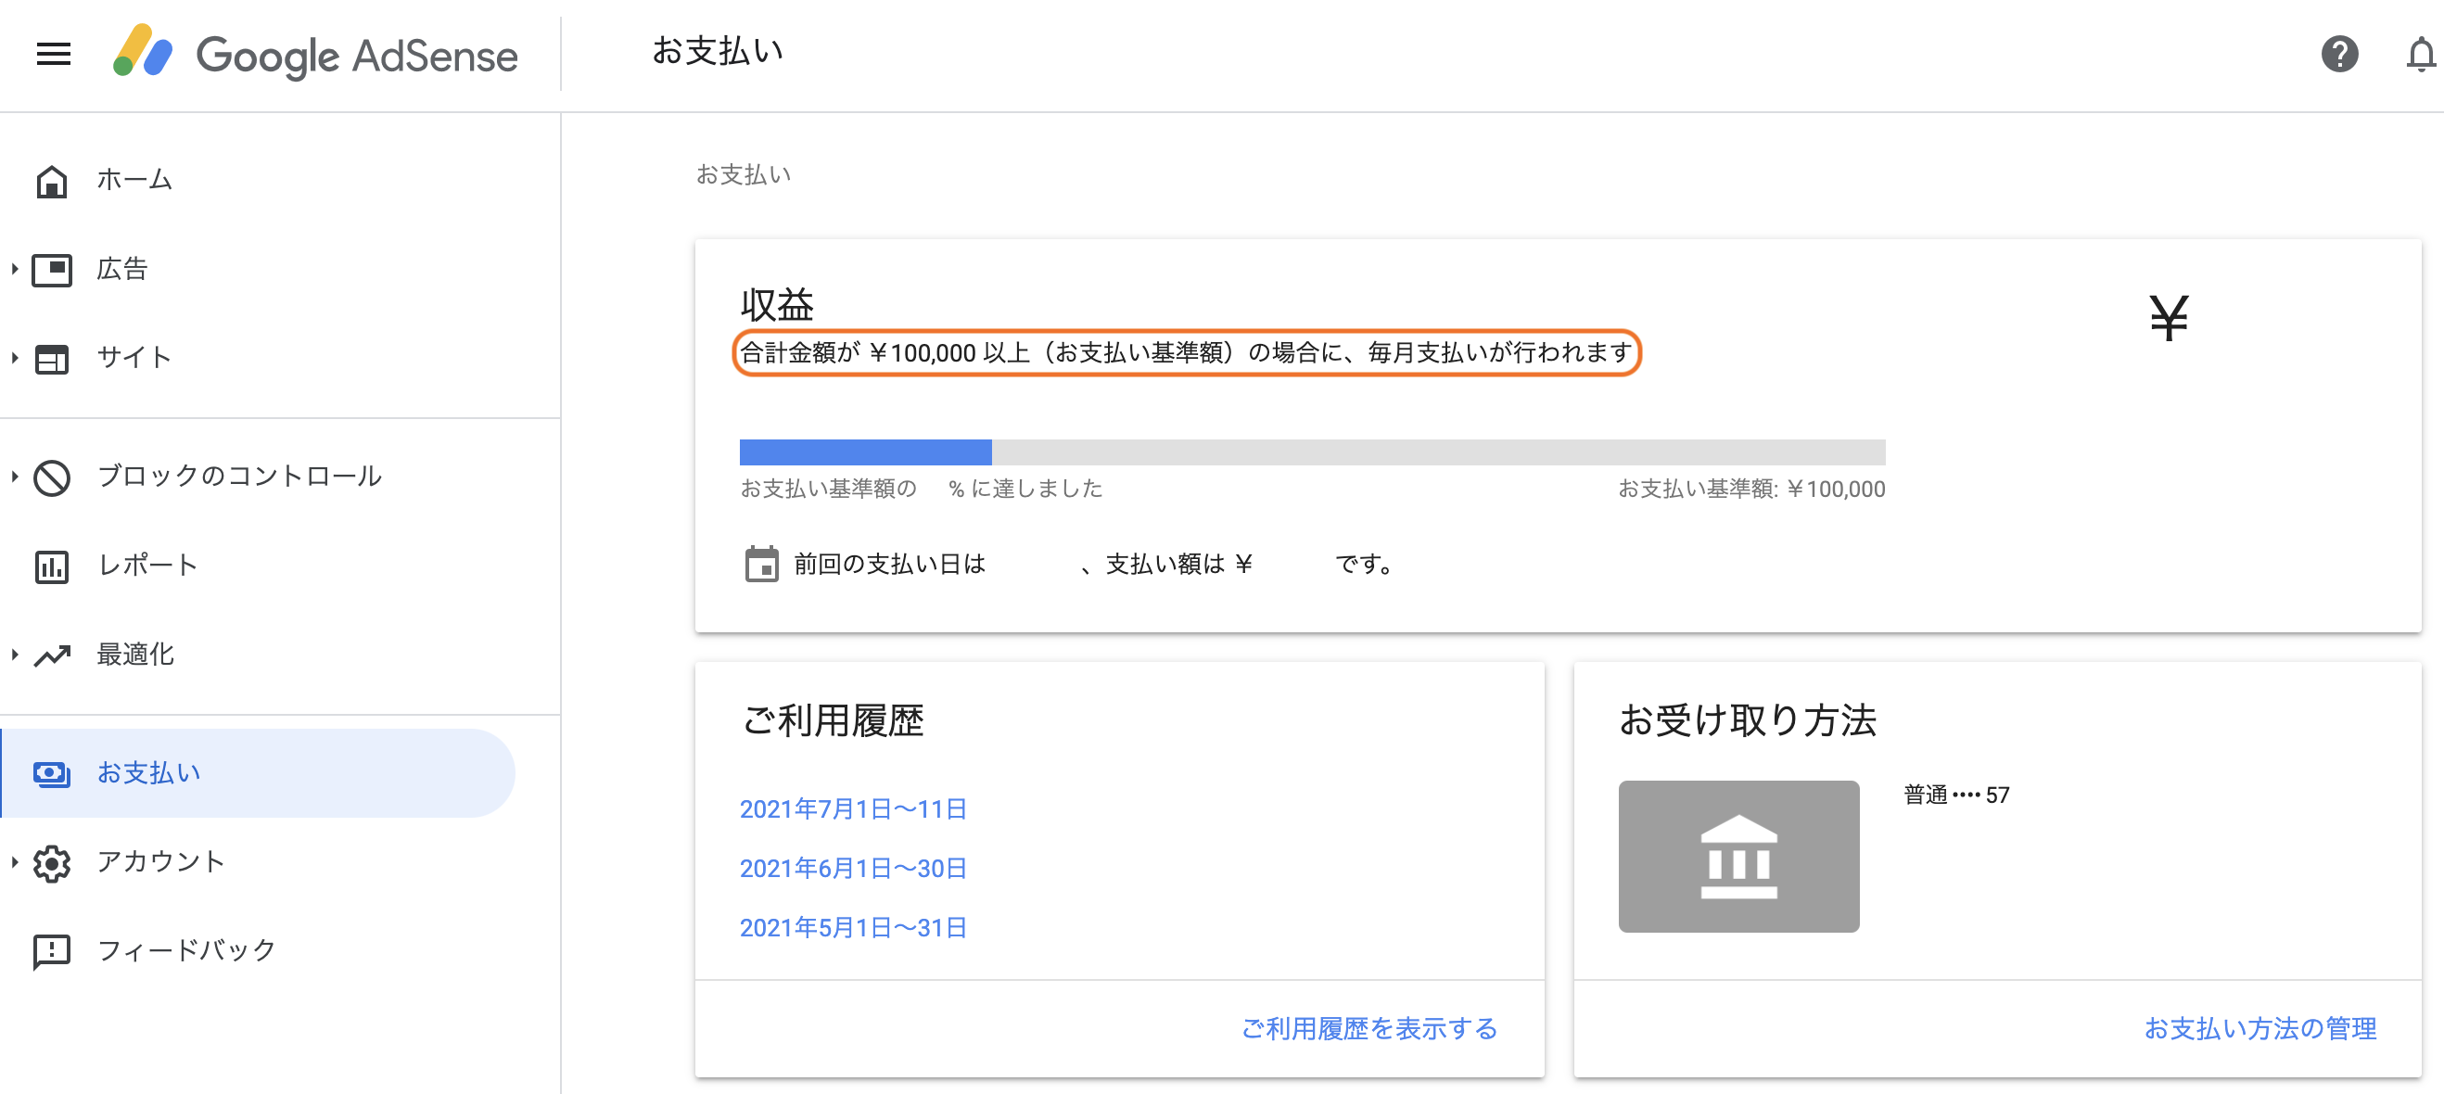Open the ブロックのコントロール menu label
The image size is (2444, 1094).
(239, 477)
